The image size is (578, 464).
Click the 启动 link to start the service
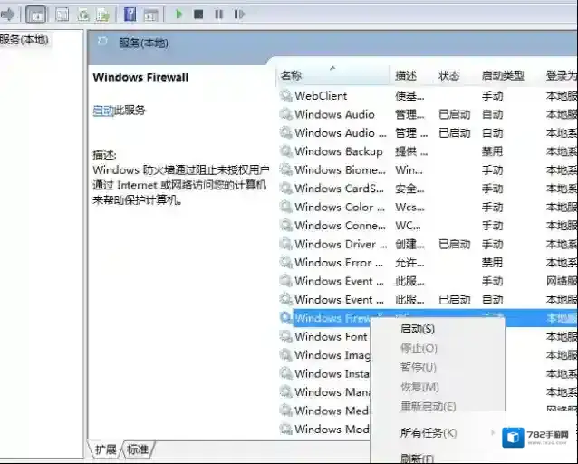click(x=102, y=111)
